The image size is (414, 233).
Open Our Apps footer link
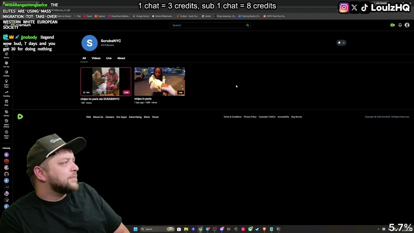tap(122, 117)
